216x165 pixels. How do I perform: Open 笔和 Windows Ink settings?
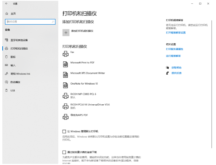pos(20,74)
